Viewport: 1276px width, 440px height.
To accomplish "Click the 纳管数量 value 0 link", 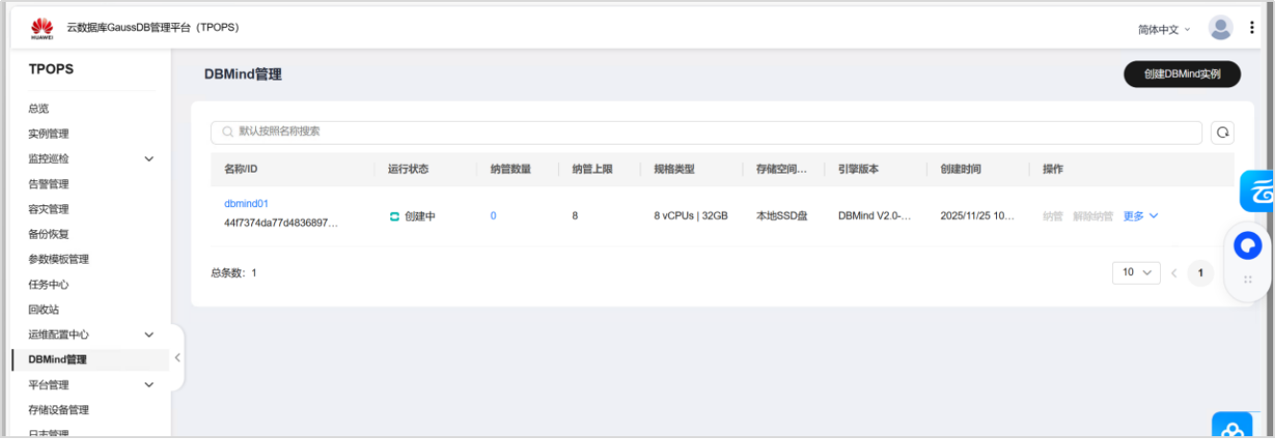I will pos(494,217).
